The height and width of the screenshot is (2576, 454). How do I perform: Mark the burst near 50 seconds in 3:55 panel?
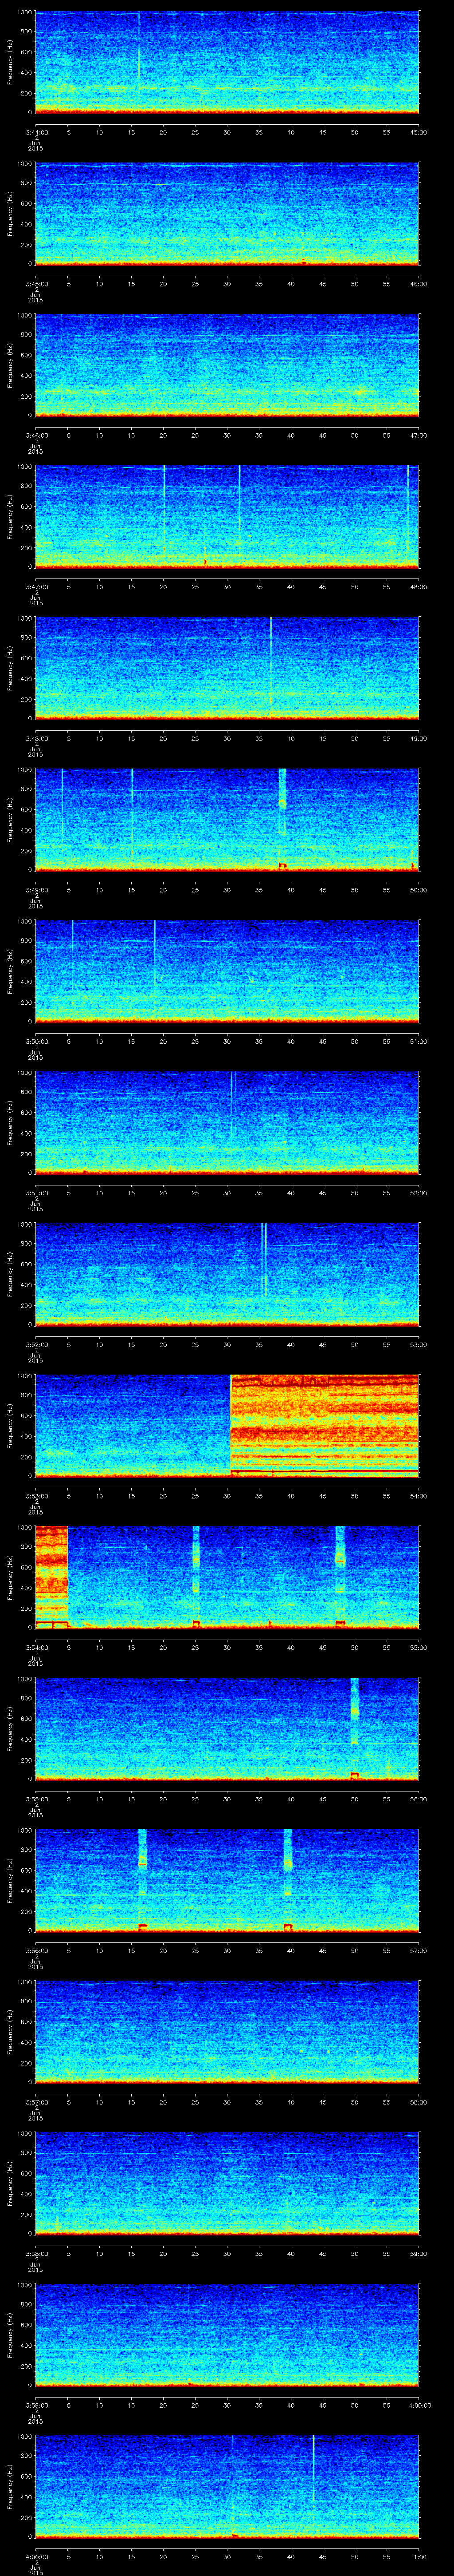(354, 1728)
